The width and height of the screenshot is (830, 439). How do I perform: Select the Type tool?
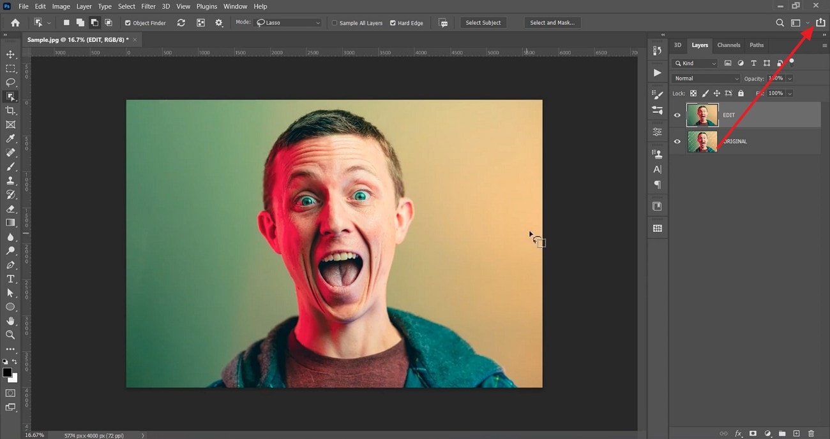10,278
